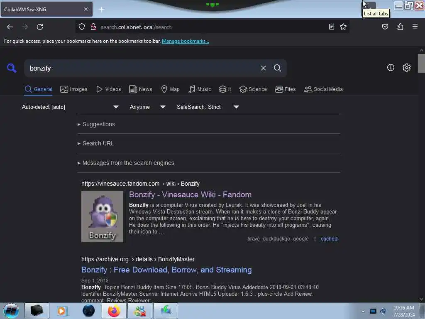Click the page vertical scrollbar thumb
Screen dimensions: 425x319
[x=421, y=64]
